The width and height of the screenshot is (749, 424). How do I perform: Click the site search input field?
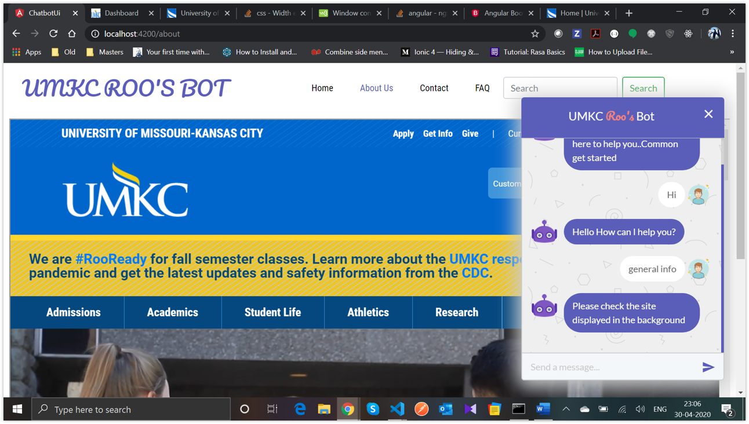tap(560, 88)
